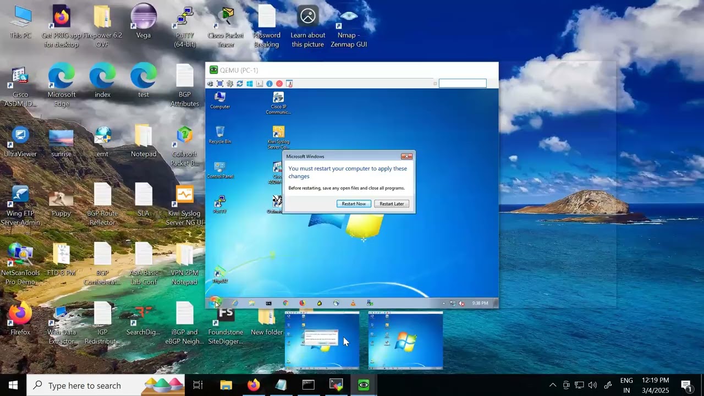The height and width of the screenshot is (396, 704).
Task: Click the Windows logo icon in QEMU toolbar
Action: [250, 84]
